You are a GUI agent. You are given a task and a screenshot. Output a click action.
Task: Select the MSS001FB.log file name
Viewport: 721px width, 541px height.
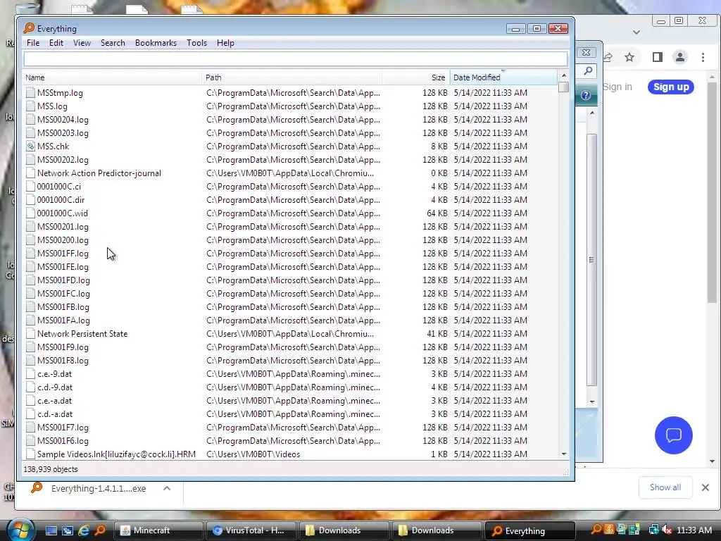[x=63, y=307]
